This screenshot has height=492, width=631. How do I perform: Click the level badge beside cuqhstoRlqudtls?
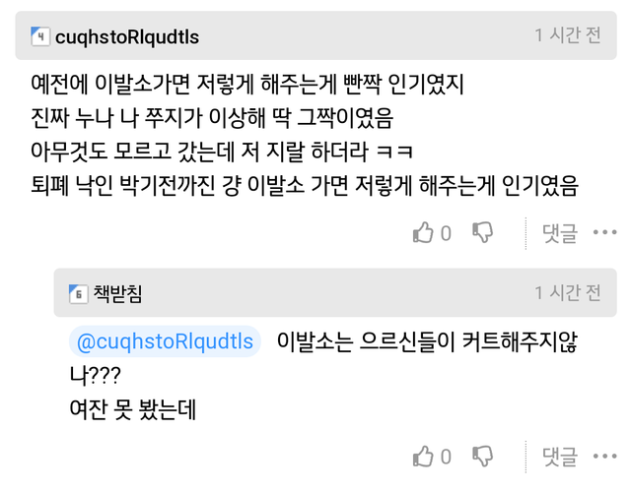(40, 37)
